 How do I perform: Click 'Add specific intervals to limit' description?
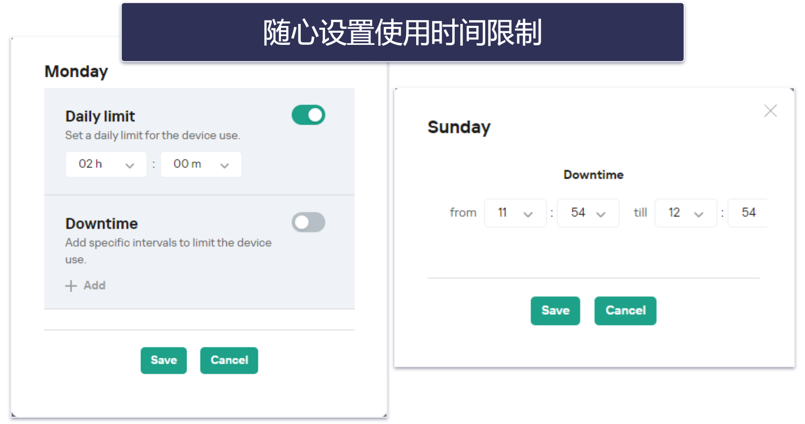[x=168, y=251]
